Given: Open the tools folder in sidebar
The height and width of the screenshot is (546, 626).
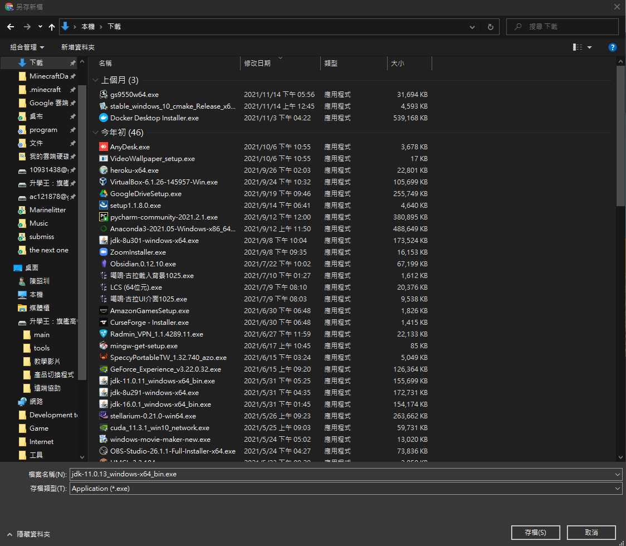Looking at the screenshot, I should coord(42,348).
